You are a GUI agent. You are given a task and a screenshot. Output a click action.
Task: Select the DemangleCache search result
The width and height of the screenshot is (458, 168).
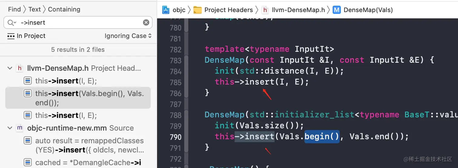[88, 163]
